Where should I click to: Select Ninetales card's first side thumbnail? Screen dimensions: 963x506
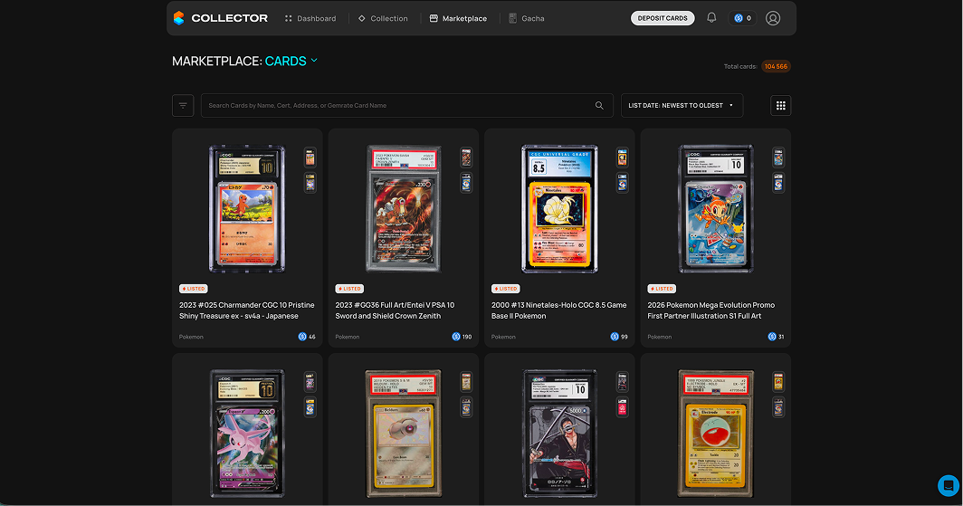click(x=622, y=158)
